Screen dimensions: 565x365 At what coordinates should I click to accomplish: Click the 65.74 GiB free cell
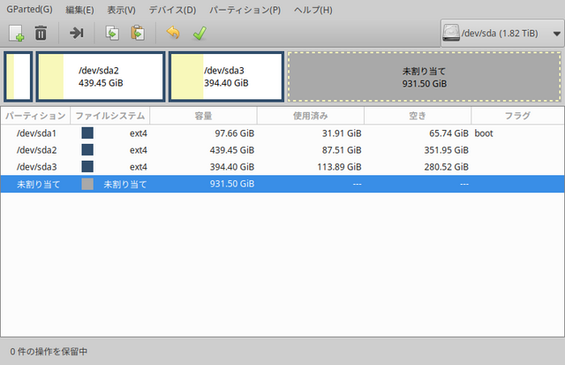click(x=448, y=133)
